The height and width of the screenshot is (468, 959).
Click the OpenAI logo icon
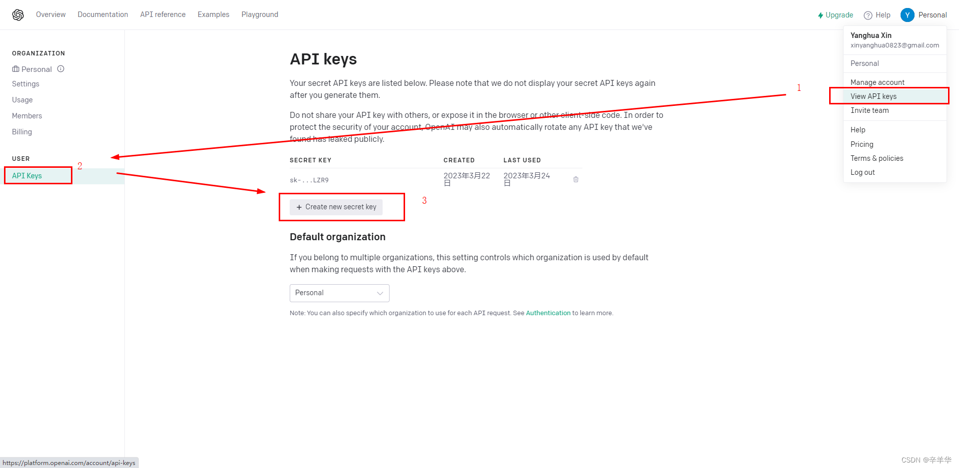click(18, 15)
